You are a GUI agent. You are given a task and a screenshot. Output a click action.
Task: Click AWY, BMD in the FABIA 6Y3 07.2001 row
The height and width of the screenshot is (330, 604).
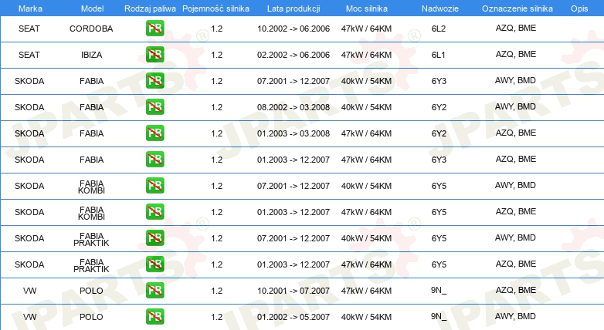point(515,80)
